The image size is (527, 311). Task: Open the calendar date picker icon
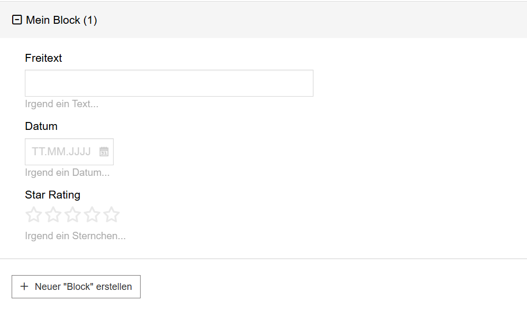104,152
